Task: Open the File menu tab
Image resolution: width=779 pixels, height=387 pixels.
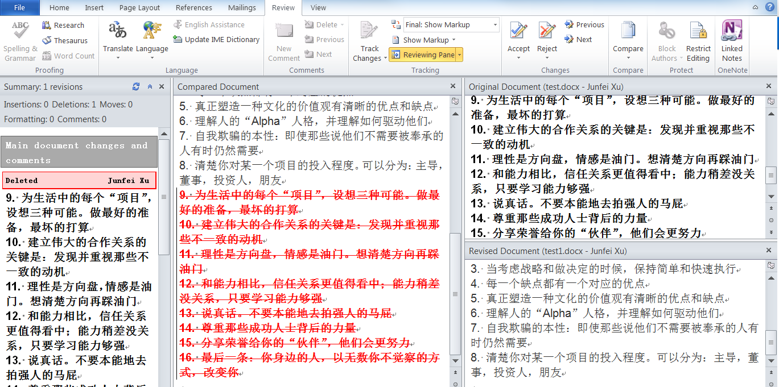Action: click(x=19, y=8)
